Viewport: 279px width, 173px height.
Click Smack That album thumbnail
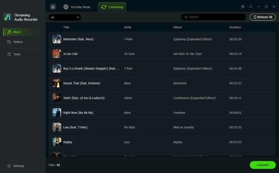click(x=57, y=83)
